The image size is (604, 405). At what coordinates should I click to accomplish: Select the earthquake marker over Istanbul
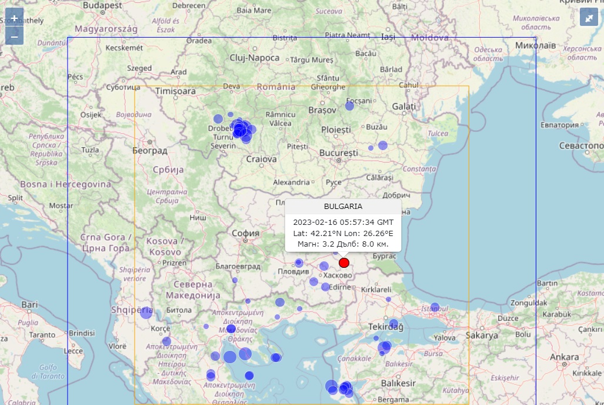point(435,307)
